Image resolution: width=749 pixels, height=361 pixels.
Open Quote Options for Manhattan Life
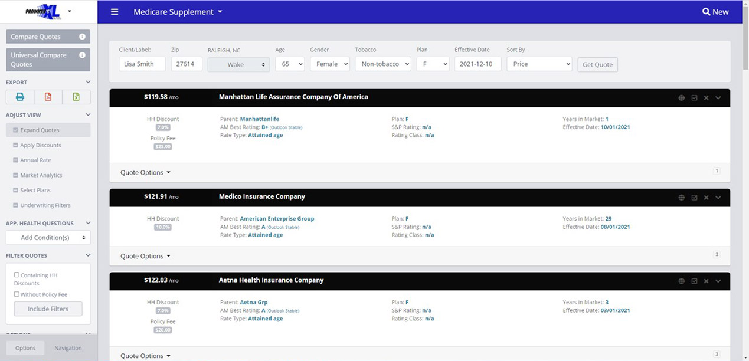145,173
